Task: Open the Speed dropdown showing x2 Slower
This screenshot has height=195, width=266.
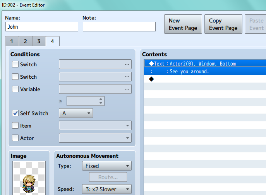Action: (x=107, y=189)
